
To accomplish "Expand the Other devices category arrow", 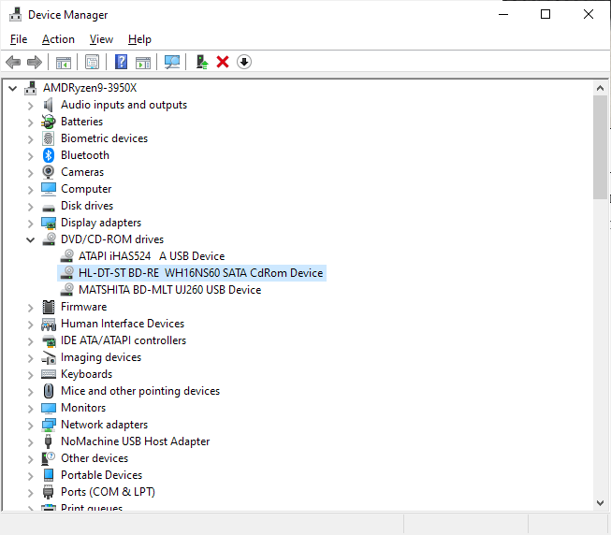I will (x=30, y=459).
